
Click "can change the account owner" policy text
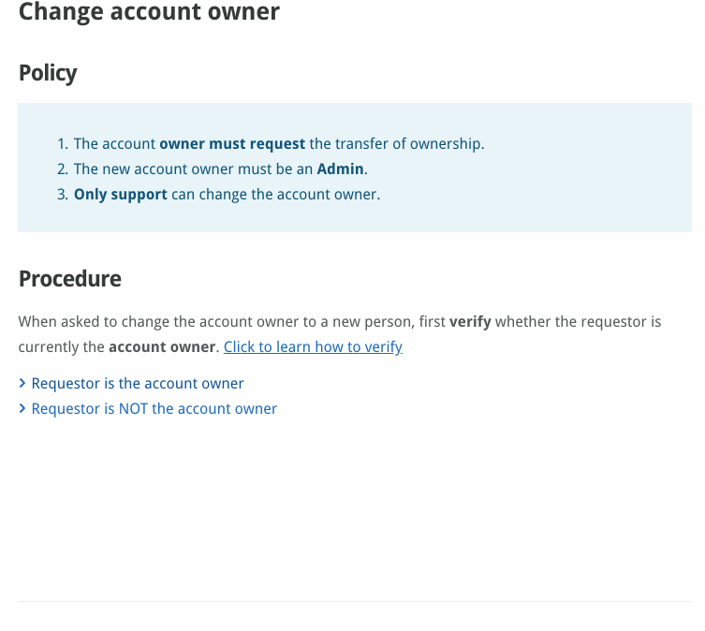pyautogui.click(x=276, y=195)
